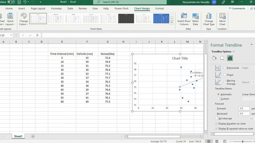Switch to the Page Layout tab
This screenshot has height=143, width=255.
(x=38, y=8)
